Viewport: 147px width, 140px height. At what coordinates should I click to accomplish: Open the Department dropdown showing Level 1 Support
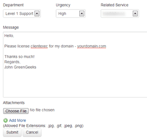22,14
